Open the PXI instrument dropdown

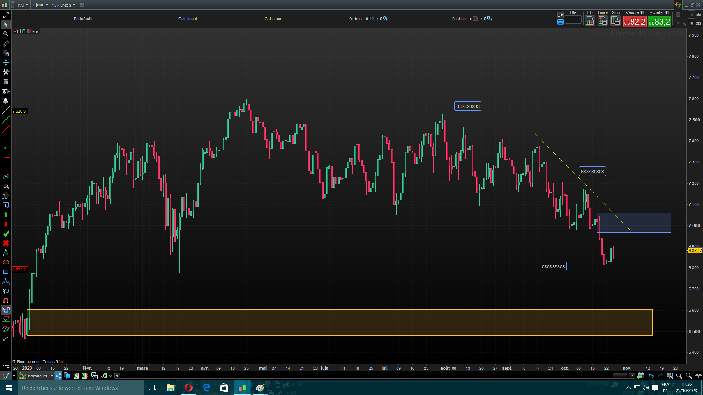(23, 5)
